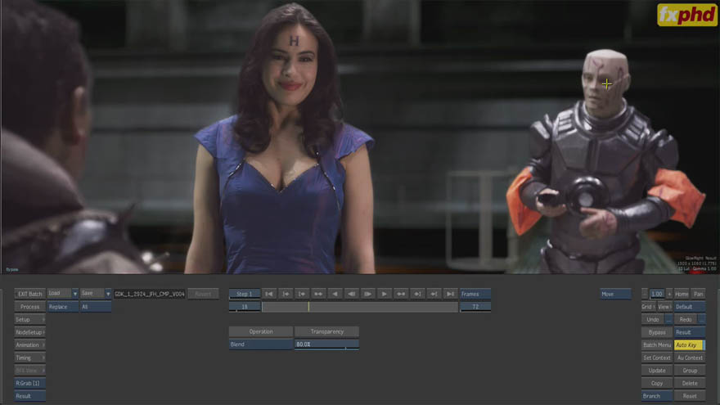Viewport: 720px width, 405px height.
Task: Open the Grid menu
Action: [x=648, y=307]
